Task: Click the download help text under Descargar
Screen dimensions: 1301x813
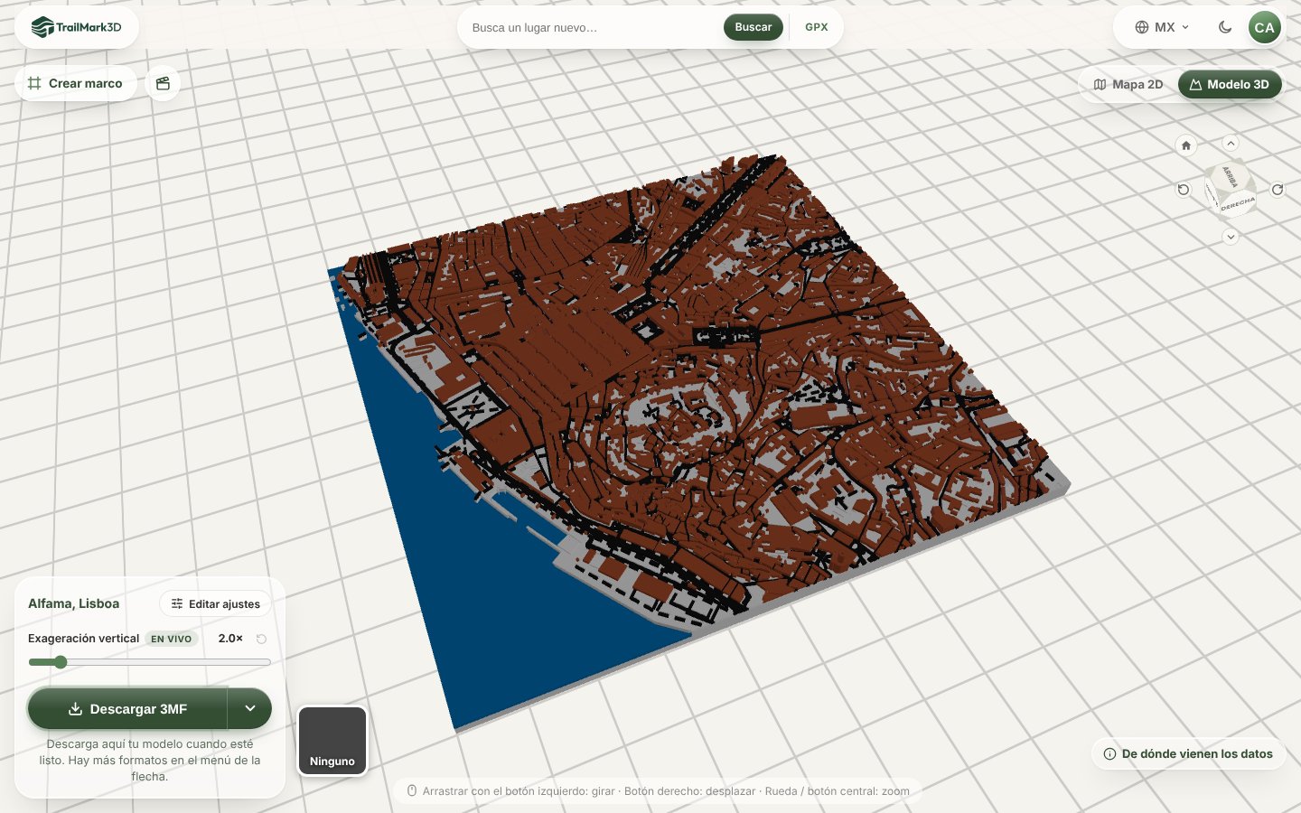Action: pos(150,760)
